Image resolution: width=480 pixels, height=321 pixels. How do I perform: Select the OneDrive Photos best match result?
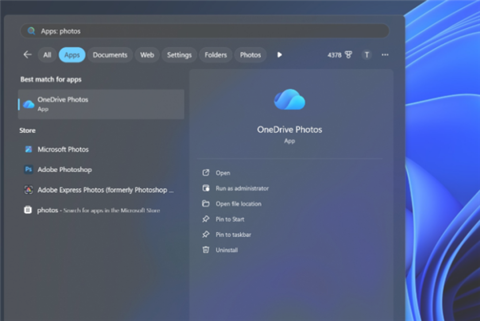(101, 104)
